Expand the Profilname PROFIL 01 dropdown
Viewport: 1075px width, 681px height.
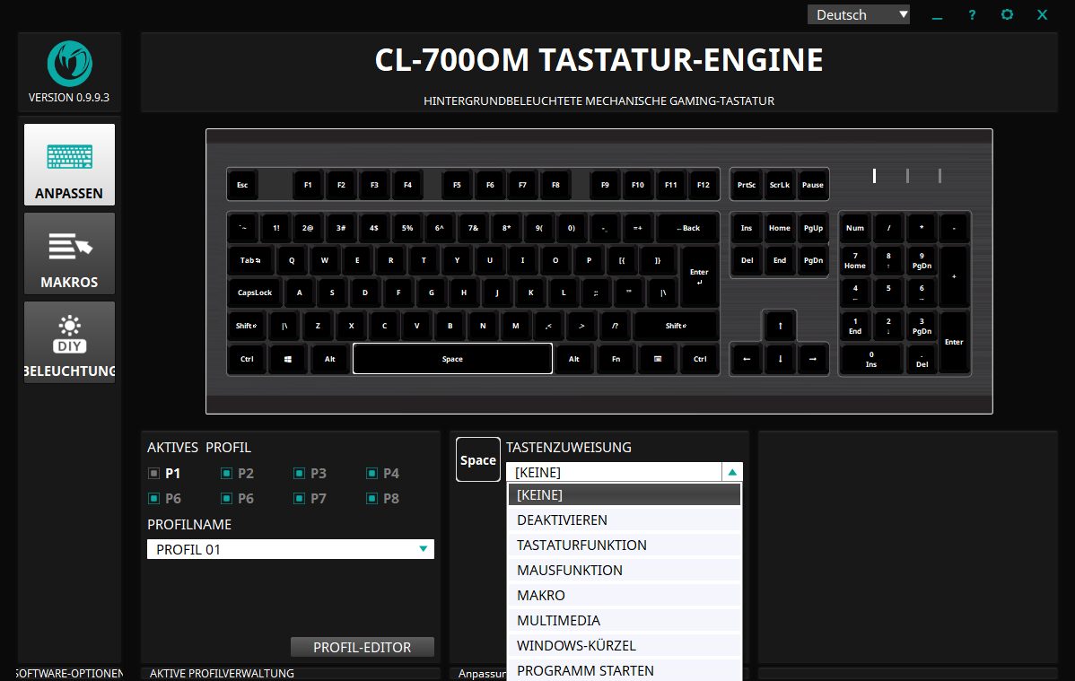423,549
